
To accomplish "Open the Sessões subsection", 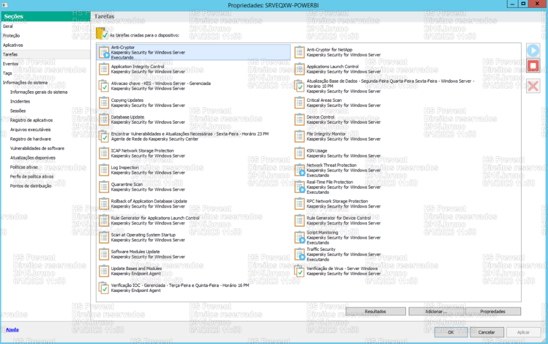I will 18,111.
